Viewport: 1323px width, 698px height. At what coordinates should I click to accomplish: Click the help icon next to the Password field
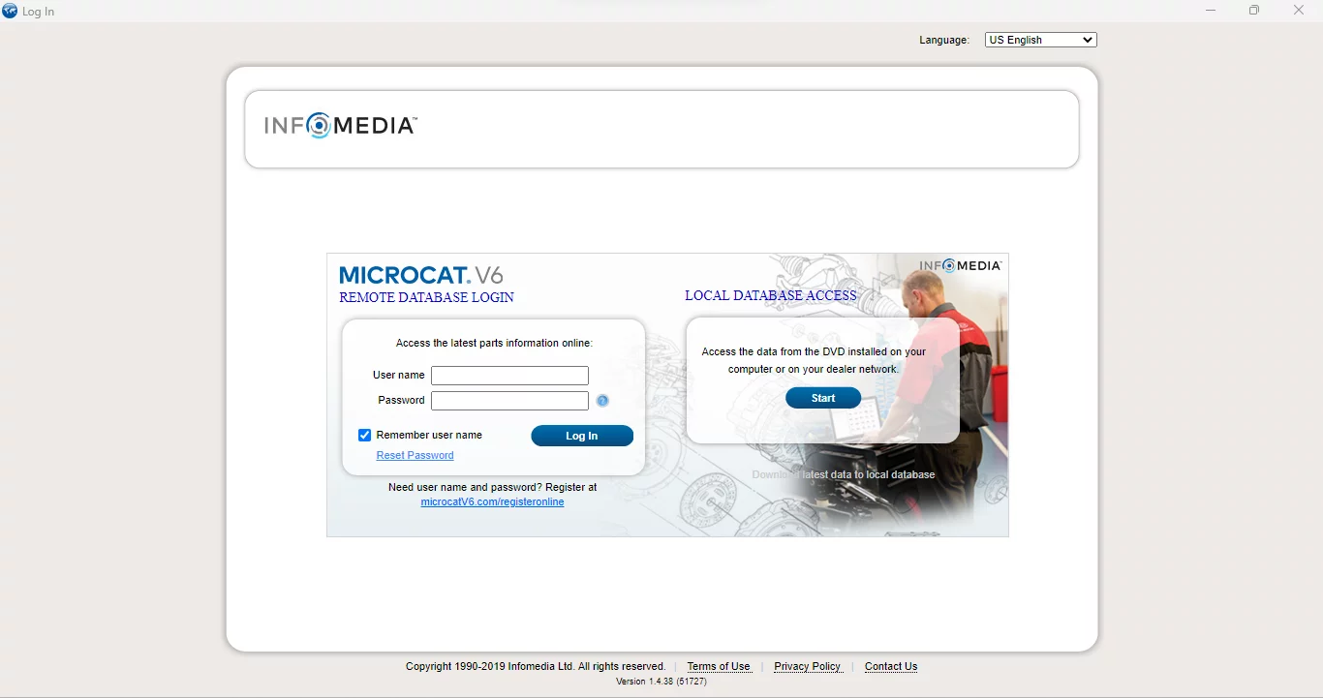(602, 400)
